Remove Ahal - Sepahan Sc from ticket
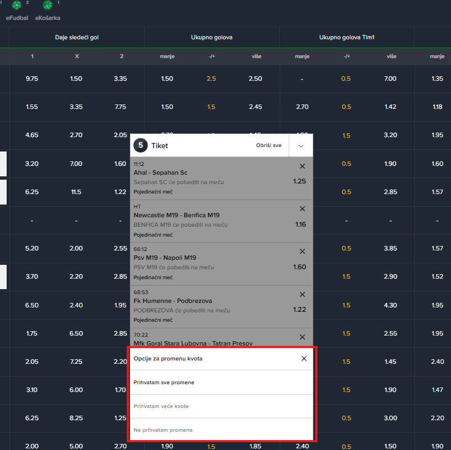 pyautogui.click(x=302, y=166)
